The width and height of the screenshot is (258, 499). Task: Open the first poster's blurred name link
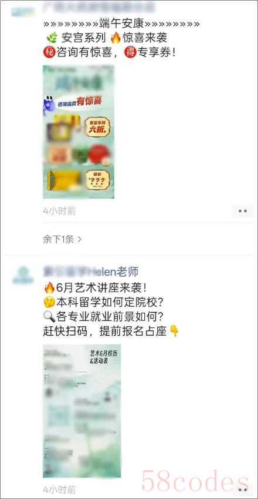coord(99,7)
